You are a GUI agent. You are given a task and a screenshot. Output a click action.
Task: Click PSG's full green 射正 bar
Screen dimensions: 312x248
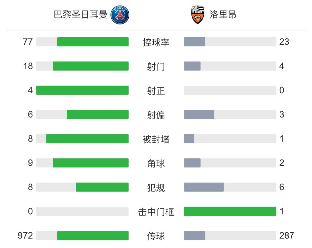click(82, 90)
